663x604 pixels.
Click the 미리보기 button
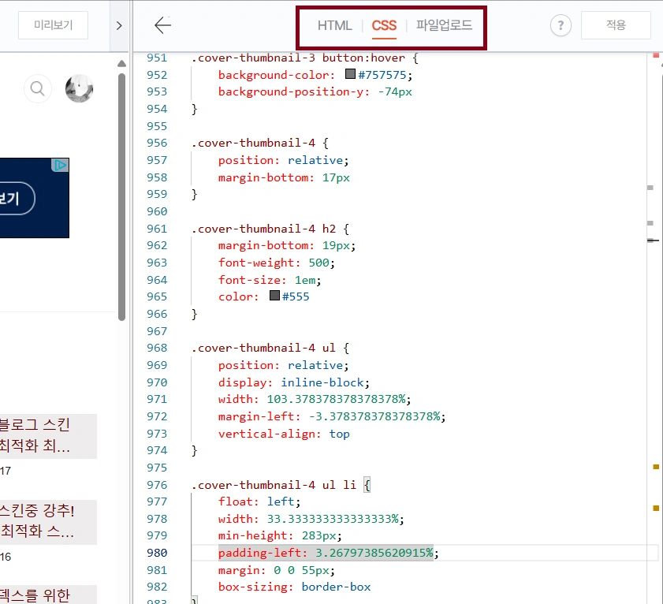pyautogui.click(x=53, y=25)
